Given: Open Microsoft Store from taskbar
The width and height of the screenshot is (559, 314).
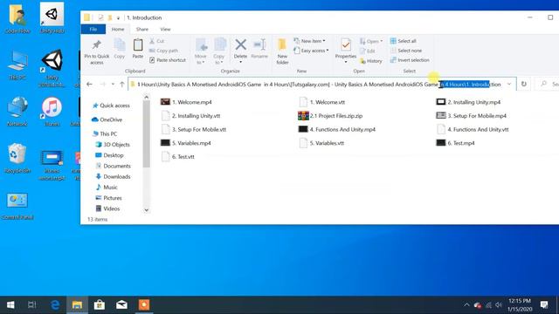Looking at the screenshot, I should click(99, 305).
